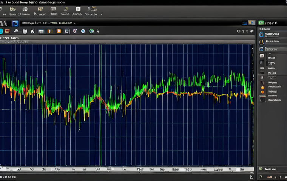Click the green circular icon in the toolbar
Screen dimensions: 287x181
click(x=91, y=31)
